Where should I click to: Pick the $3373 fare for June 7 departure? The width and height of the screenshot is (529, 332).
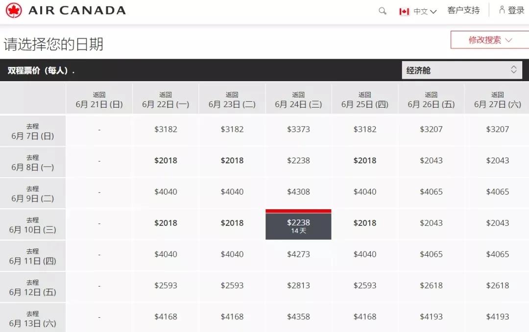point(298,130)
